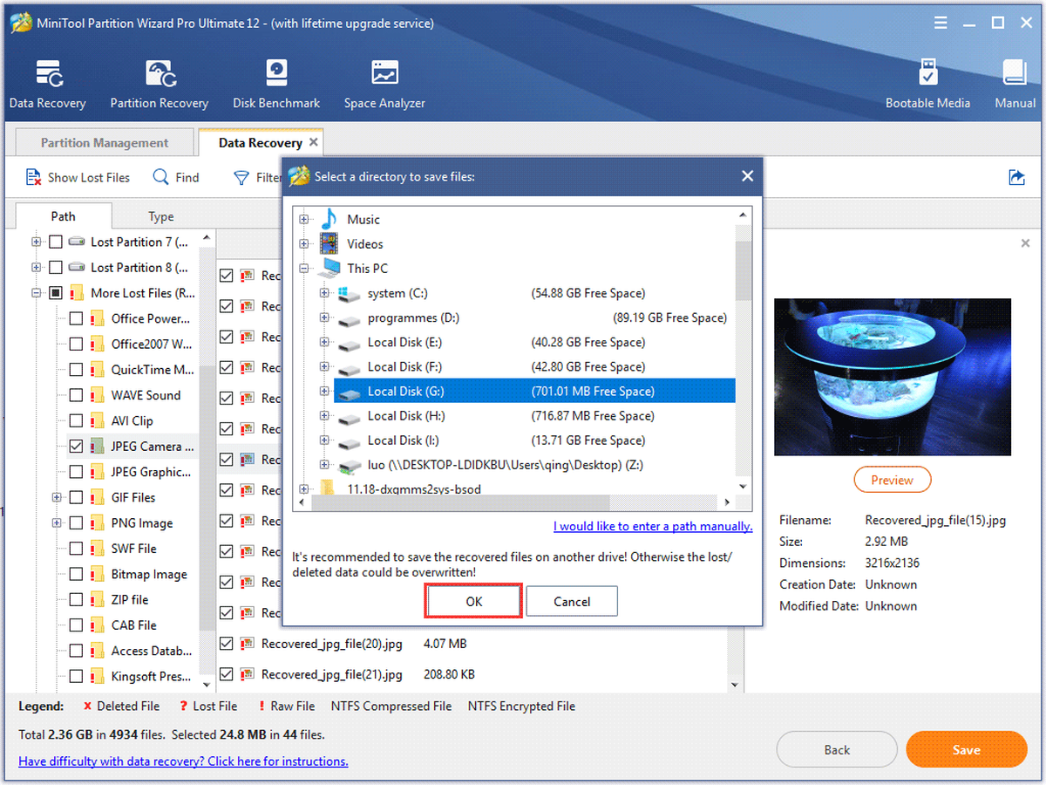The image size is (1046, 785).
Task: Start the Space Analyzer tool icon
Action: tap(384, 74)
